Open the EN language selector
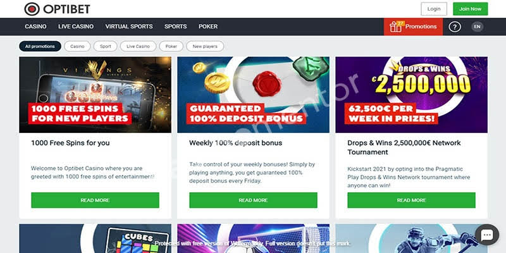The height and width of the screenshot is (253, 506). pos(477,27)
